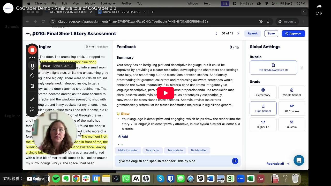Approve the feedback
The height and width of the screenshot is (186, 331).
click(x=293, y=34)
